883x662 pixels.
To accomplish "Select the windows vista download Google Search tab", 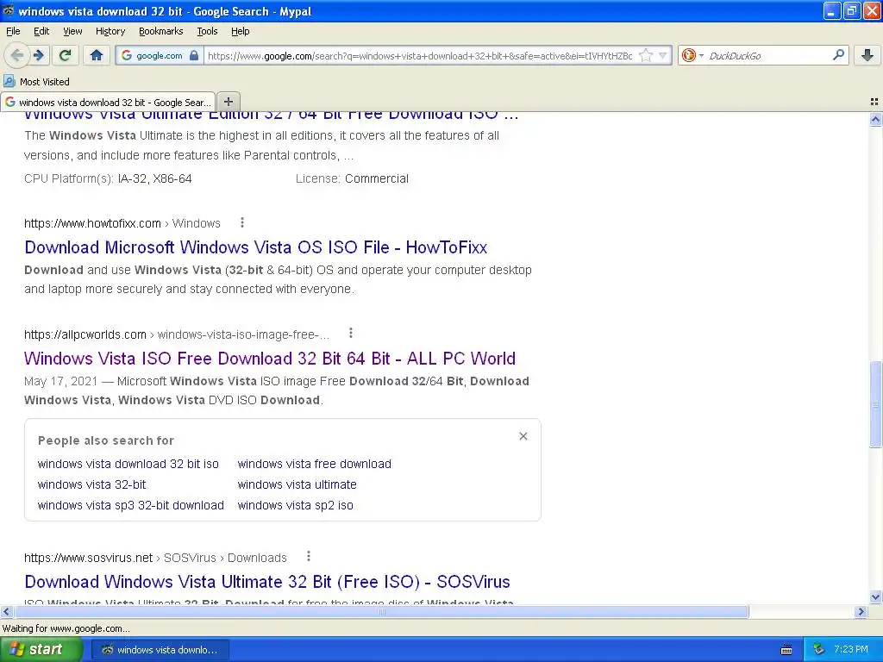I will [108, 102].
